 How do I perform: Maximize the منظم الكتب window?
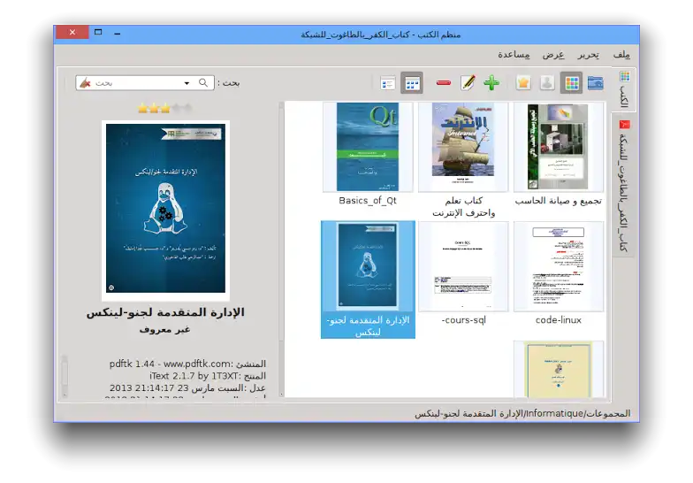point(98,32)
